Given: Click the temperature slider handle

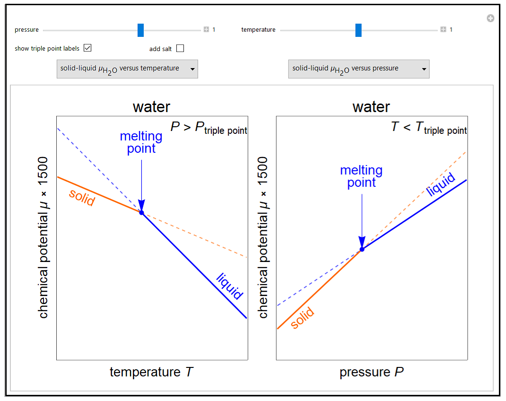Looking at the screenshot, I should coord(358,30).
